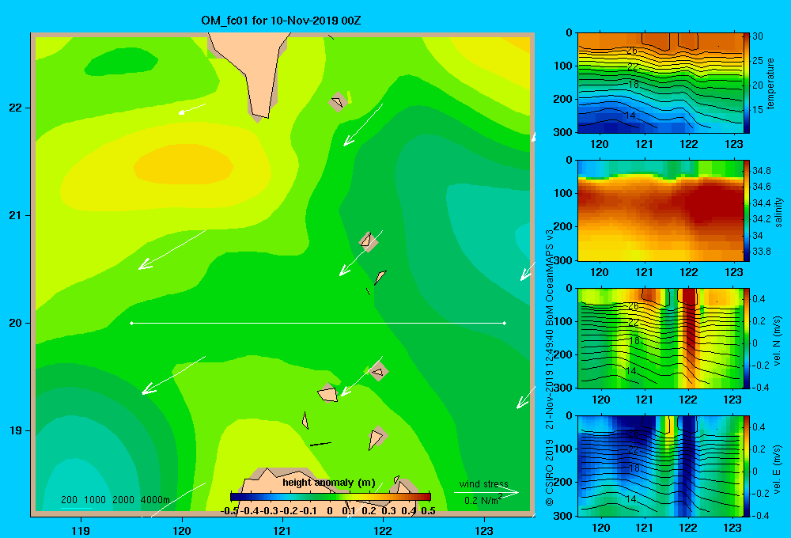
Task: Click longitude label 120 under main map
Action: 182,531
